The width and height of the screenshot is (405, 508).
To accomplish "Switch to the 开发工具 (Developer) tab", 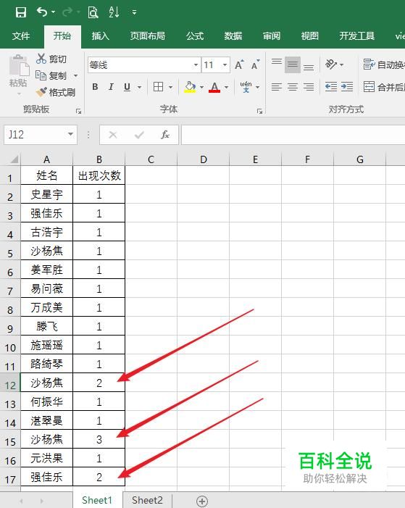I will point(357,36).
